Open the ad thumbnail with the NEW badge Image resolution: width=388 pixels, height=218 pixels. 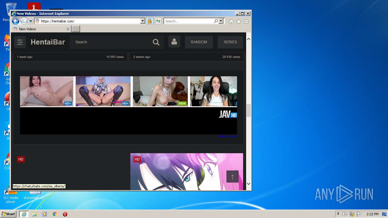[160, 91]
